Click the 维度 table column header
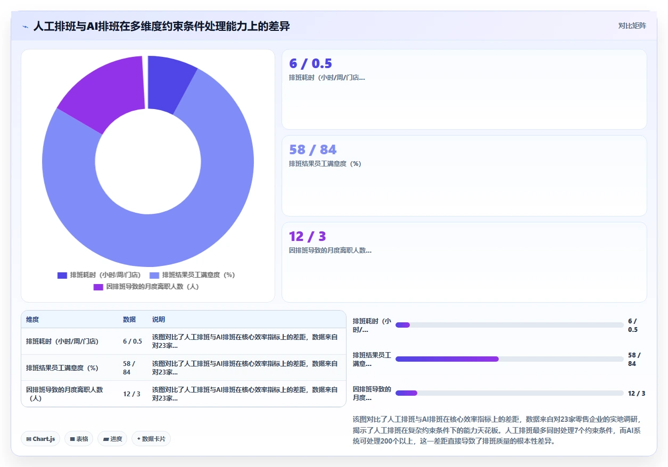The image size is (668, 467). pos(32,320)
